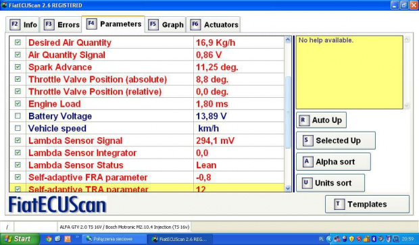Open the Info tab
The image size is (419, 245).
coord(23,24)
